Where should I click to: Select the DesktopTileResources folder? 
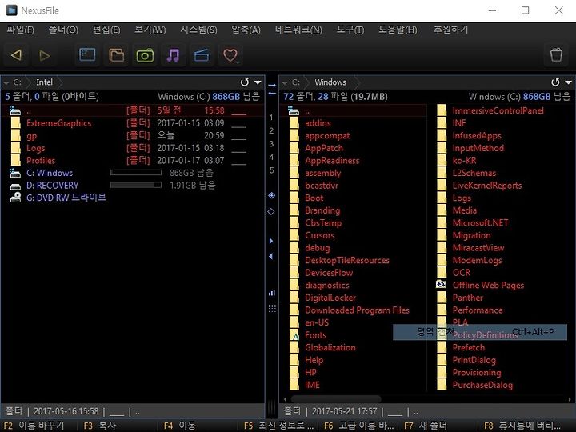click(x=347, y=261)
